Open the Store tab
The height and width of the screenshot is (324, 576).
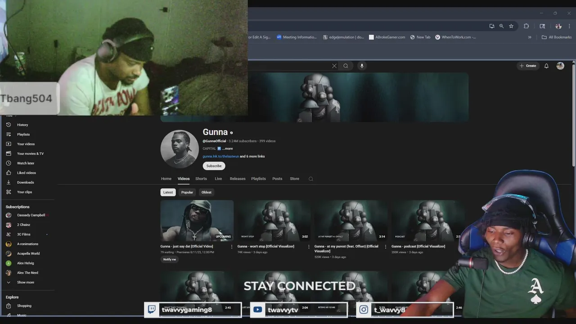pyautogui.click(x=294, y=179)
